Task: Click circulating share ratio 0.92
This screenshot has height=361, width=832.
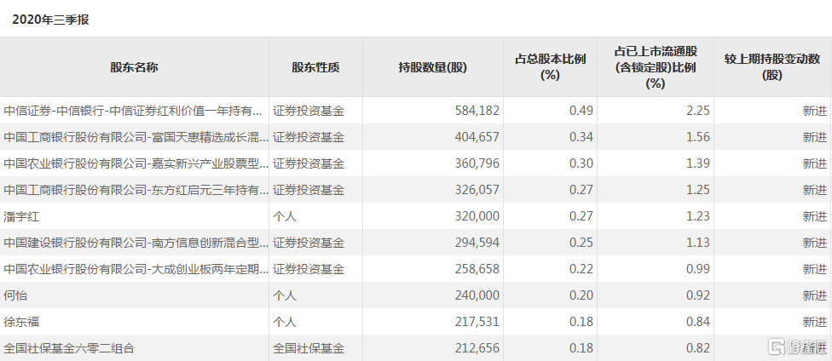Action: pos(698,295)
